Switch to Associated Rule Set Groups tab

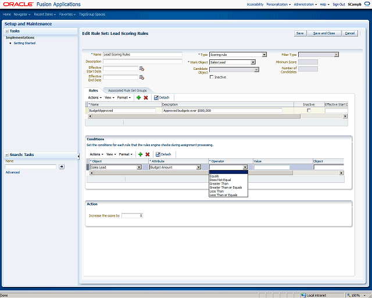click(127, 91)
